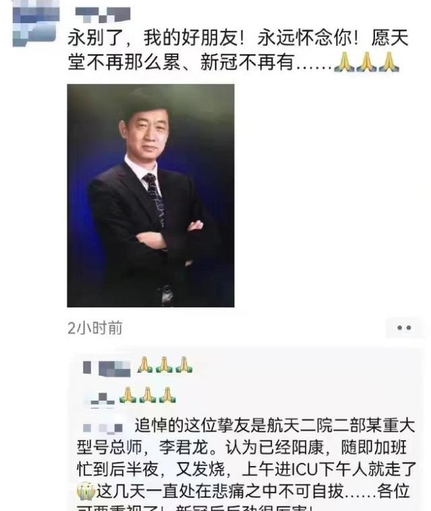The image size is (431, 511).
Task: Click "ICU" in the long comment
Action: 304,469
